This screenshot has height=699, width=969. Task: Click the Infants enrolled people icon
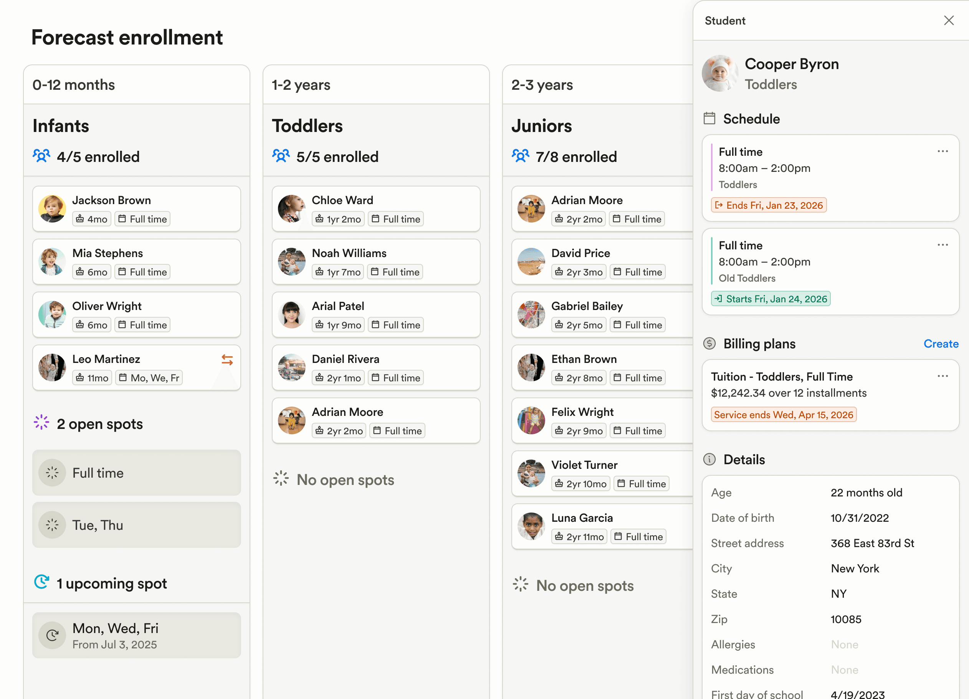pos(41,156)
